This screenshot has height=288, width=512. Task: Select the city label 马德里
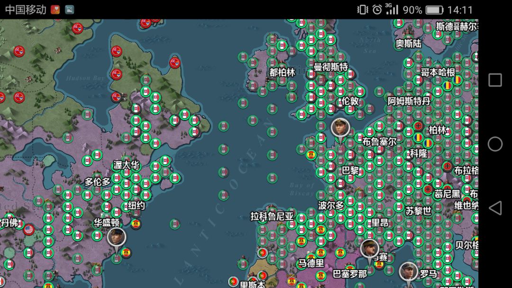[x=311, y=263]
